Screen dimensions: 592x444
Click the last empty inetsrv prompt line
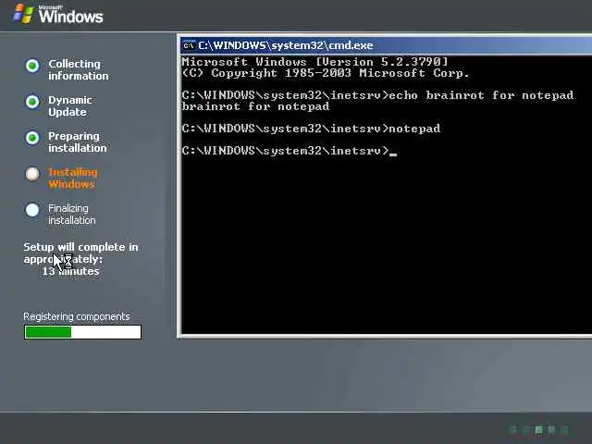290,151
